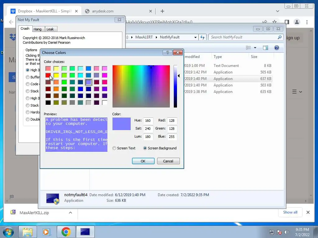Screen dimensions: 318x238
Task: Open the browser share icon
Action: click(x=265, y=22)
